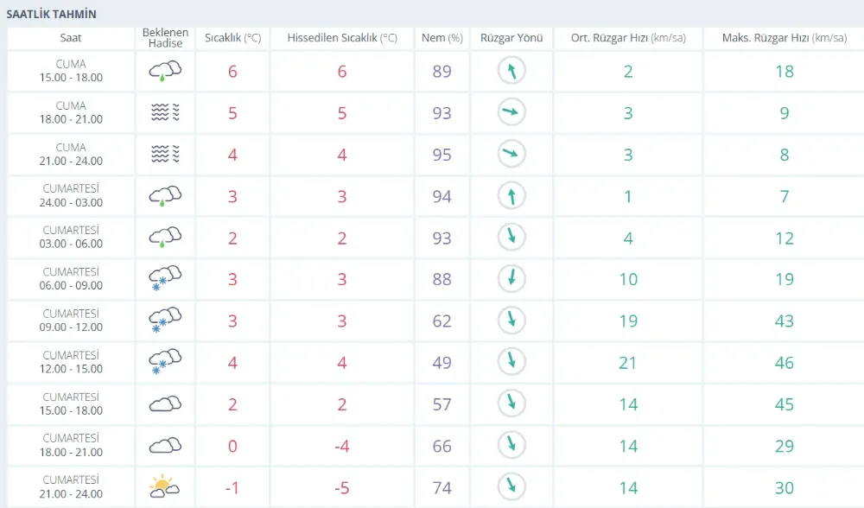Click the wind direction icon for Cumartesi 18.00 - 21.00
The width and height of the screenshot is (864, 508).
pyautogui.click(x=511, y=445)
